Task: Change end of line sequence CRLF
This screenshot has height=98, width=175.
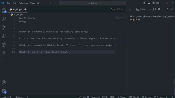Action: pos(112,97)
